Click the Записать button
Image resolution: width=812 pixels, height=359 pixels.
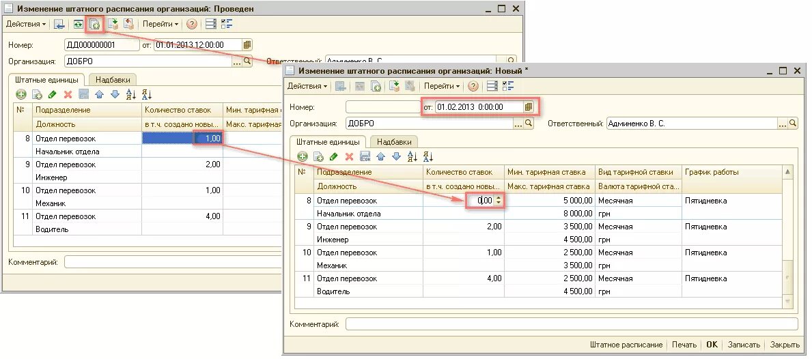point(744,345)
